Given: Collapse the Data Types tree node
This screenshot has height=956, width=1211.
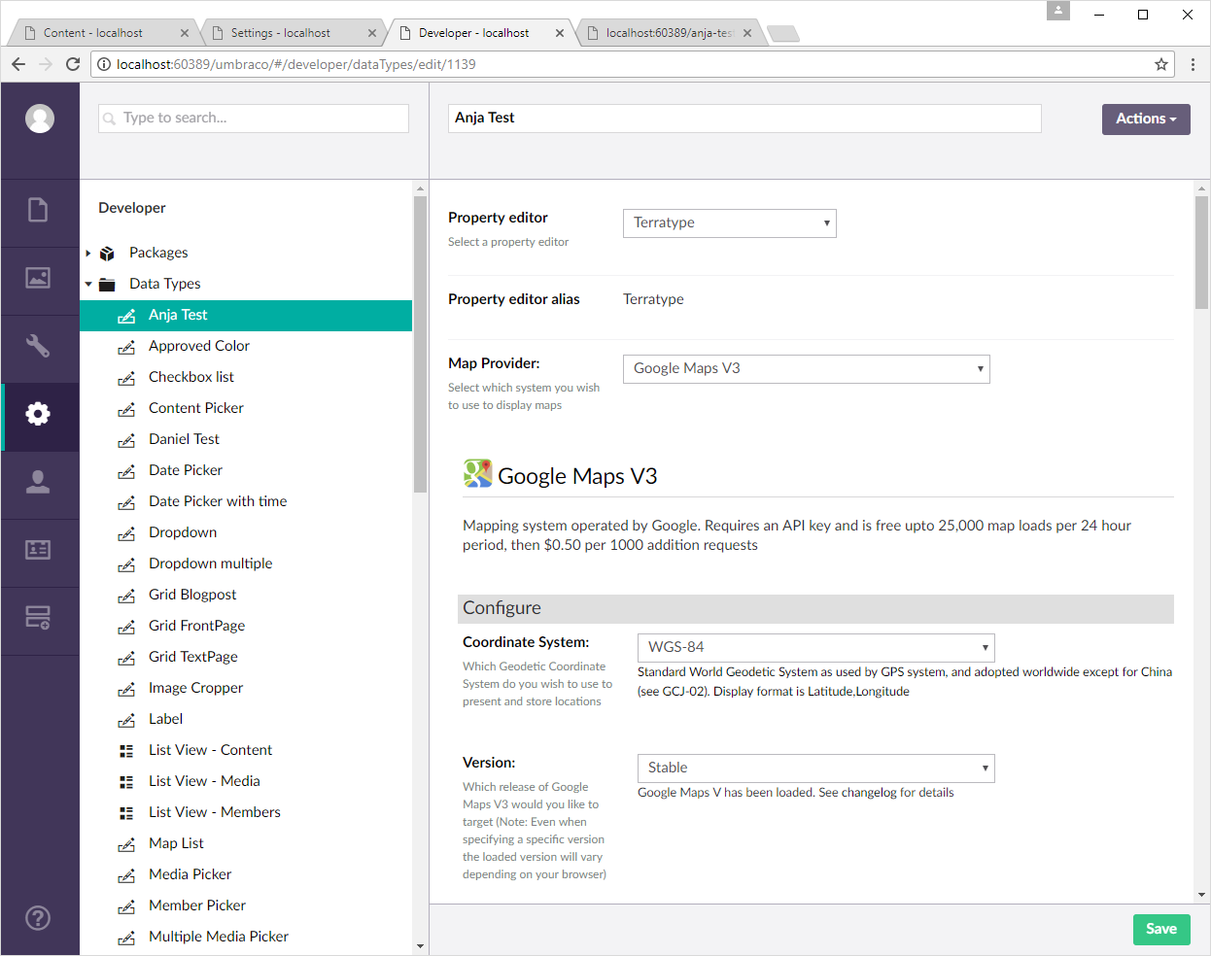Looking at the screenshot, I should tap(88, 285).
